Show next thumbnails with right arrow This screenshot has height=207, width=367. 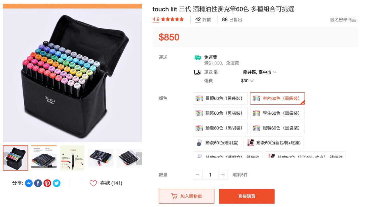[x=138, y=158]
